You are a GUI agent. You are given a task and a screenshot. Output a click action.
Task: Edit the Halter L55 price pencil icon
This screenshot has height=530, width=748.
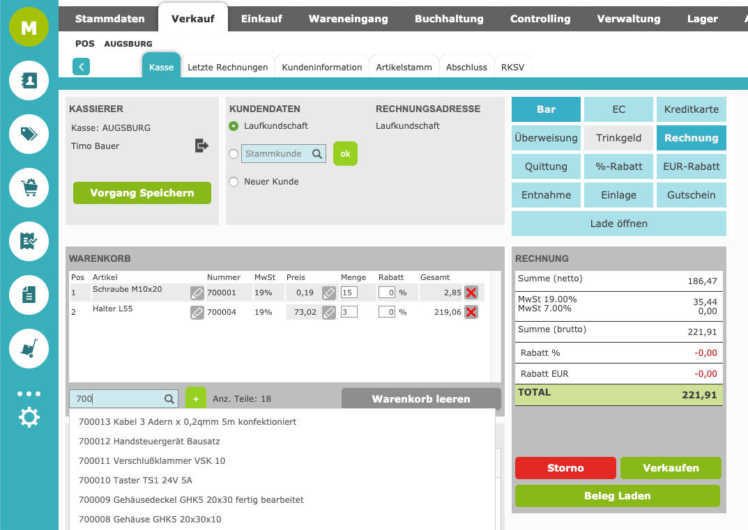[329, 312]
